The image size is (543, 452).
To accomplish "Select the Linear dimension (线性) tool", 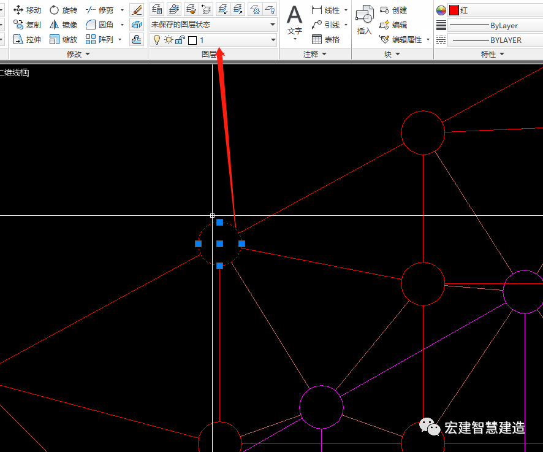I will point(325,10).
